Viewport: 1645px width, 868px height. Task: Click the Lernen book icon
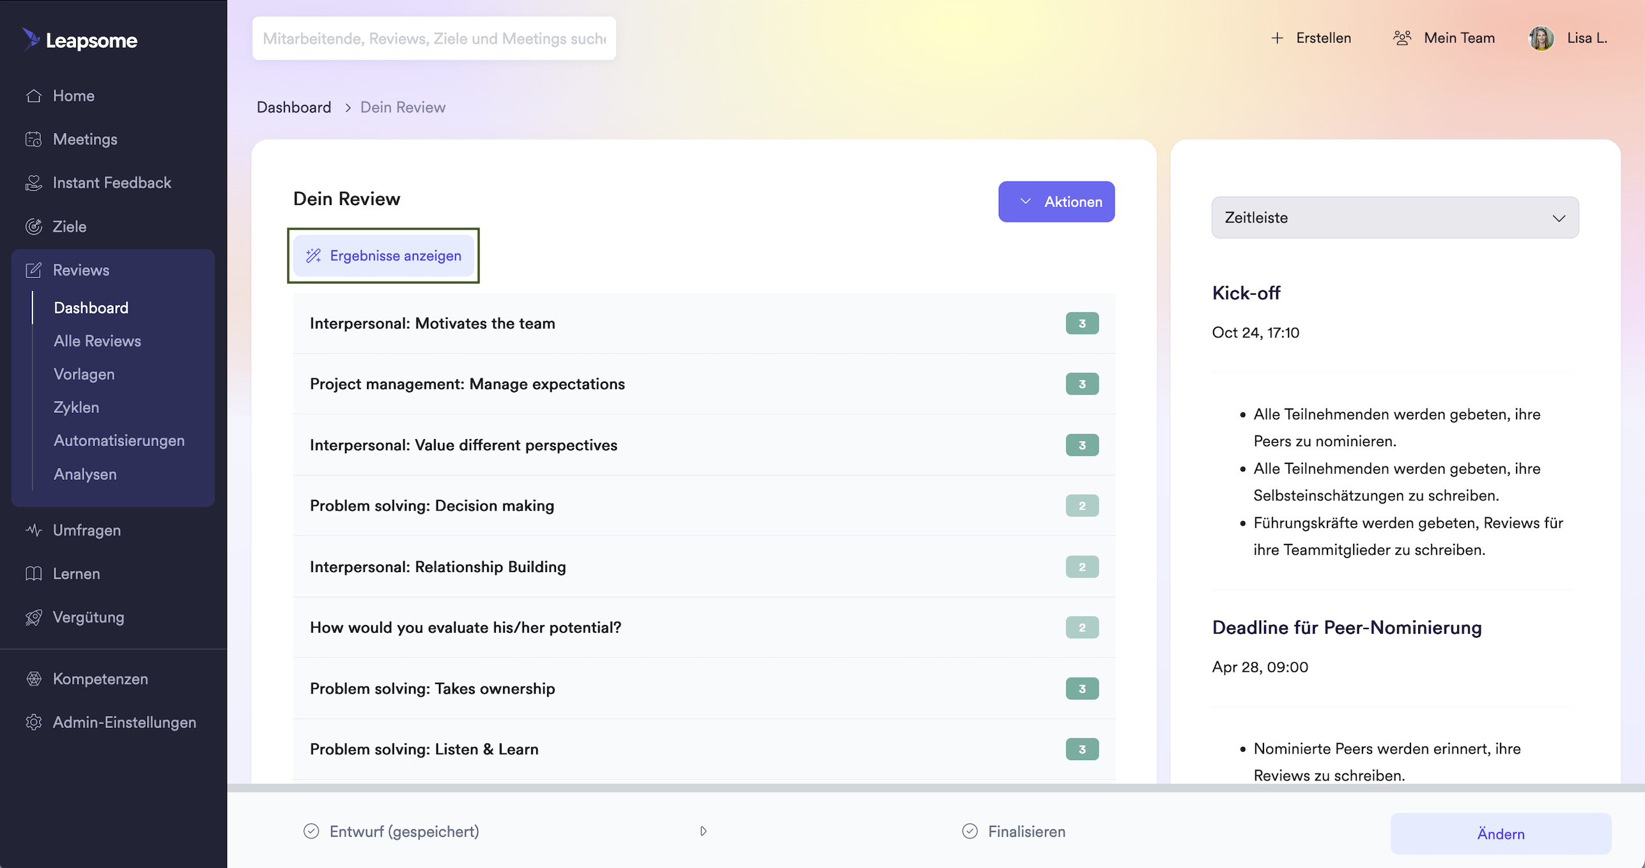pos(34,573)
